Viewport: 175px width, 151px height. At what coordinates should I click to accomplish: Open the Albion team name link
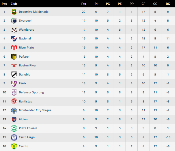pyautogui.click(x=23, y=119)
